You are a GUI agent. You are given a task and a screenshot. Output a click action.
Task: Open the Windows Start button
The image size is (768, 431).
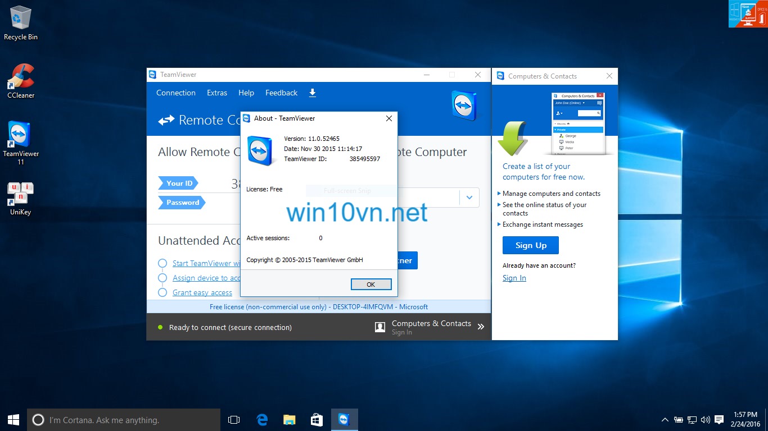13,420
